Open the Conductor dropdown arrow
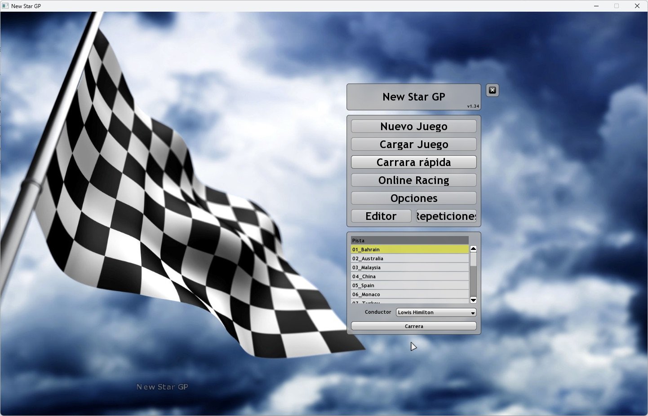This screenshot has width=648, height=416. pyautogui.click(x=473, y=313)
